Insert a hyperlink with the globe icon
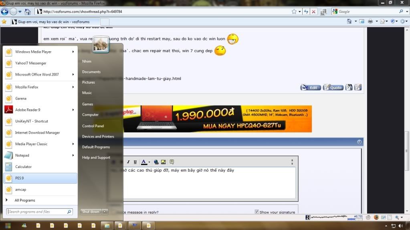This screenshot has width=410, height=230. coord(156,162)
